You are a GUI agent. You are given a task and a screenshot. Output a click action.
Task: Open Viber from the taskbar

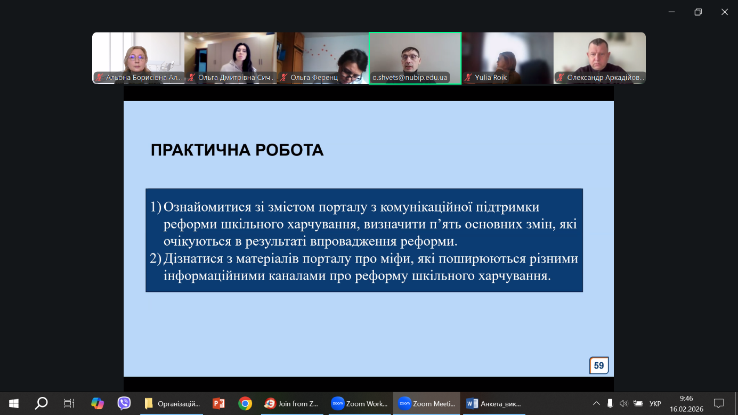click(124, 403)
